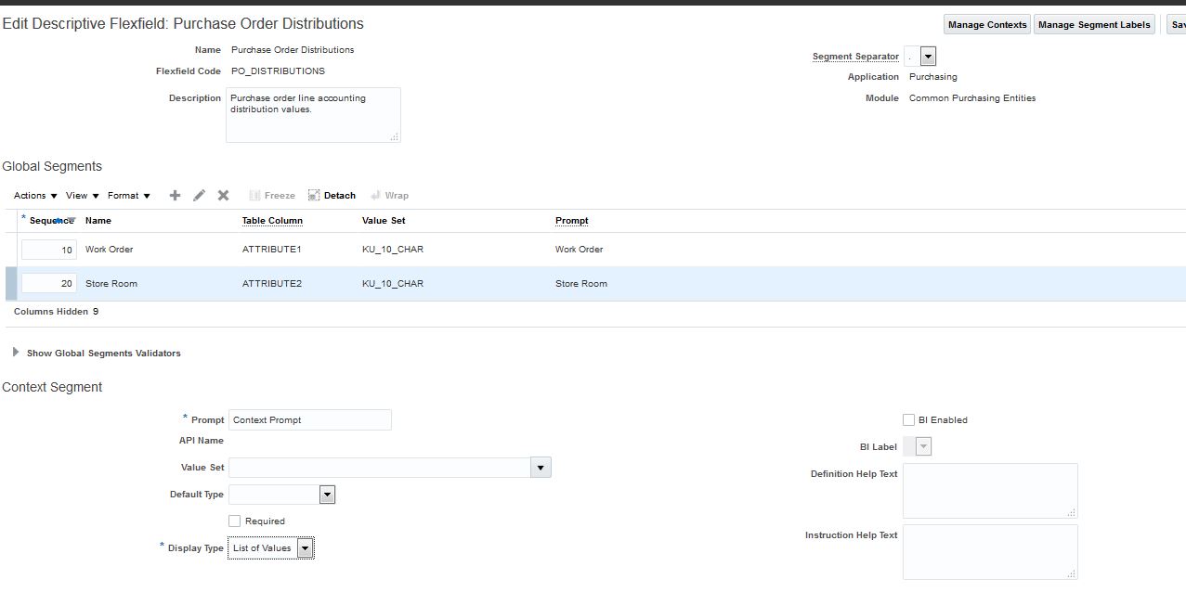The width and height of the screenshot is (1186, 592).
Task: Open the Actions menu
Action: [35, 195]
